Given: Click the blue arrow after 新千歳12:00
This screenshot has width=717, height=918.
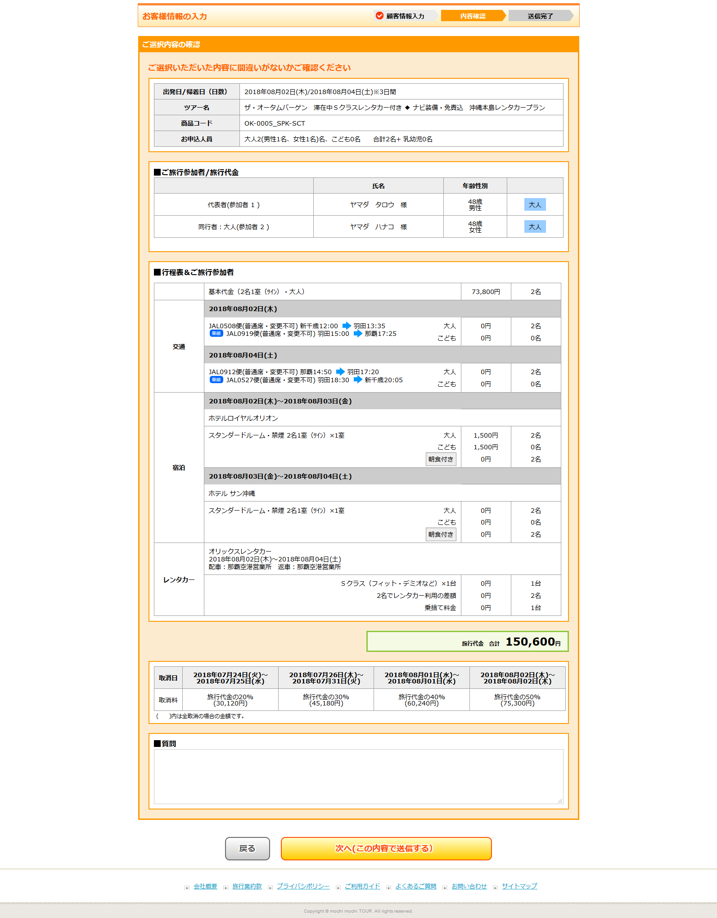Looking at the screenshot, I should point(346,326).
